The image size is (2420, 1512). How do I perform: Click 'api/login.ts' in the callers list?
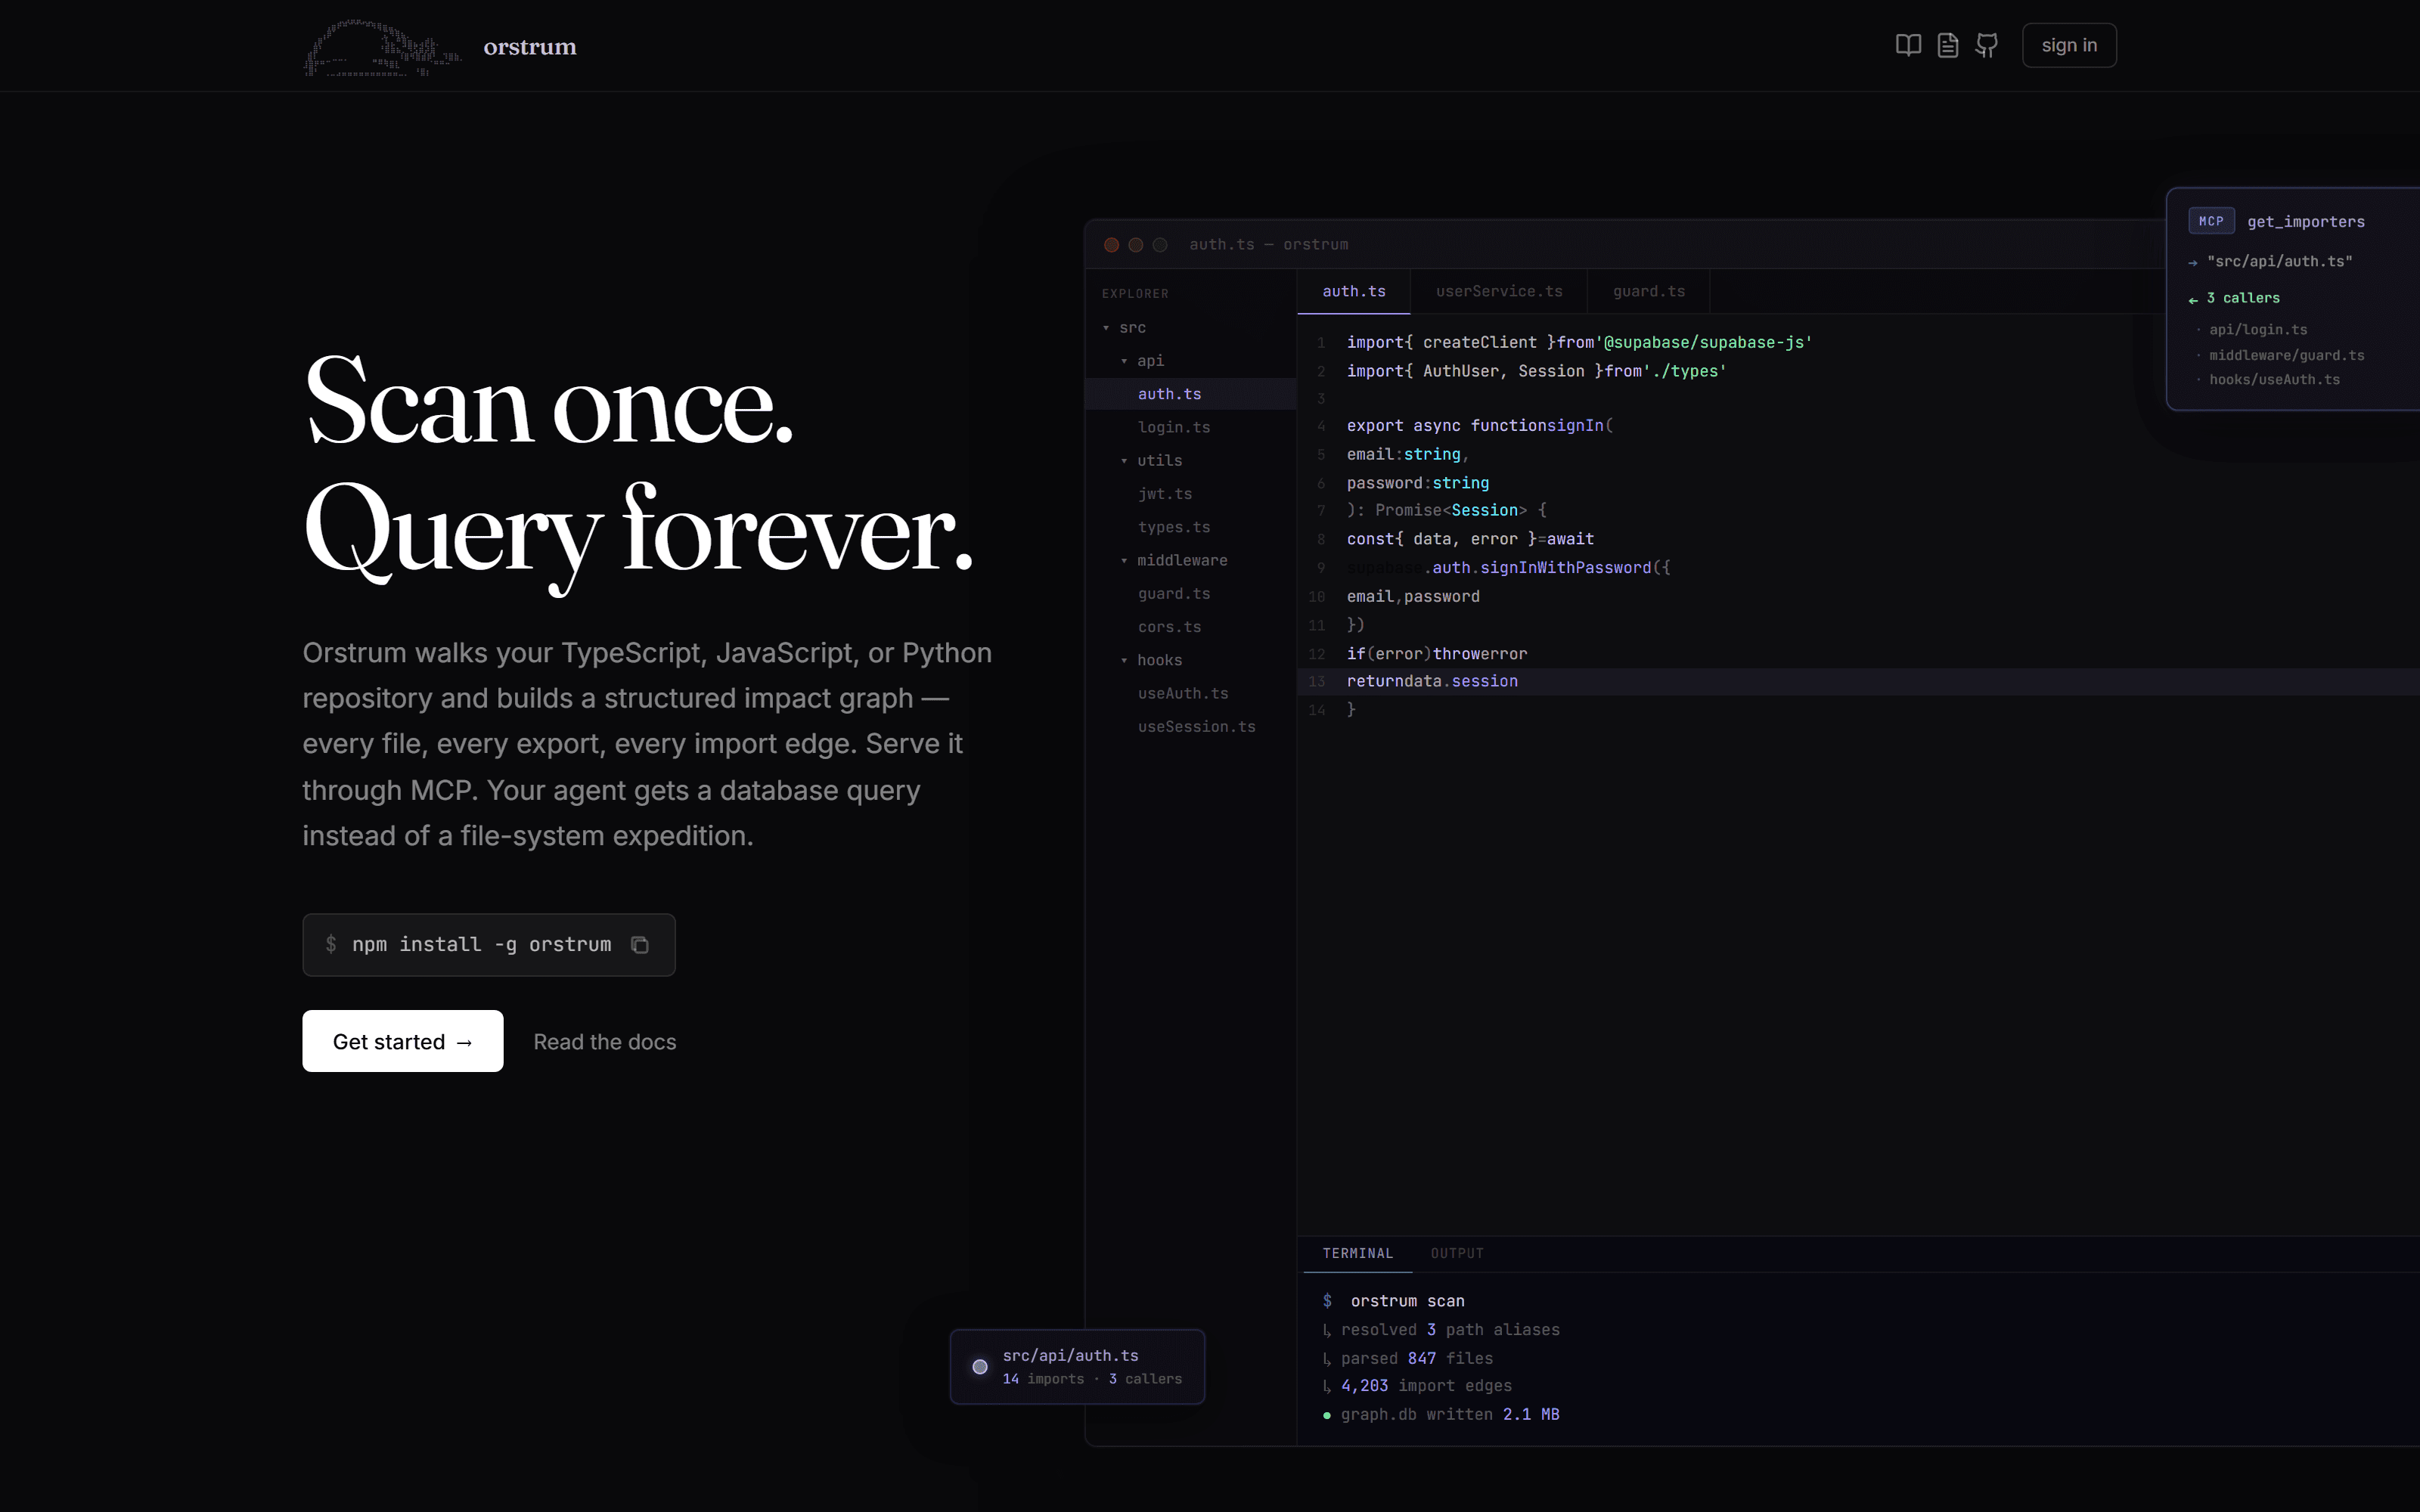[2258, 330]
